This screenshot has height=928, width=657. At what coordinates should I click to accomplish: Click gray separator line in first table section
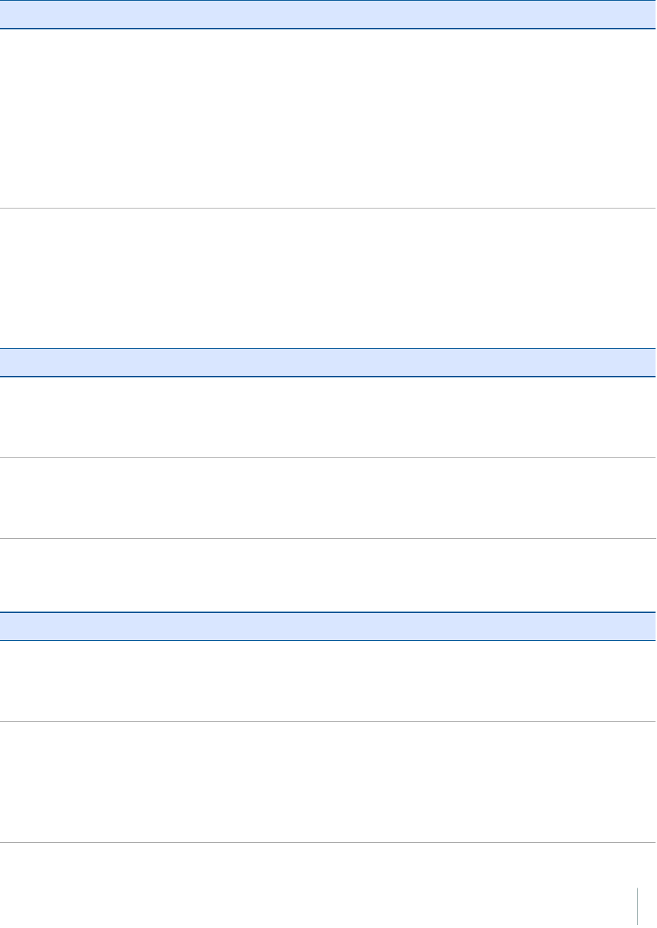tap(328, 209)
